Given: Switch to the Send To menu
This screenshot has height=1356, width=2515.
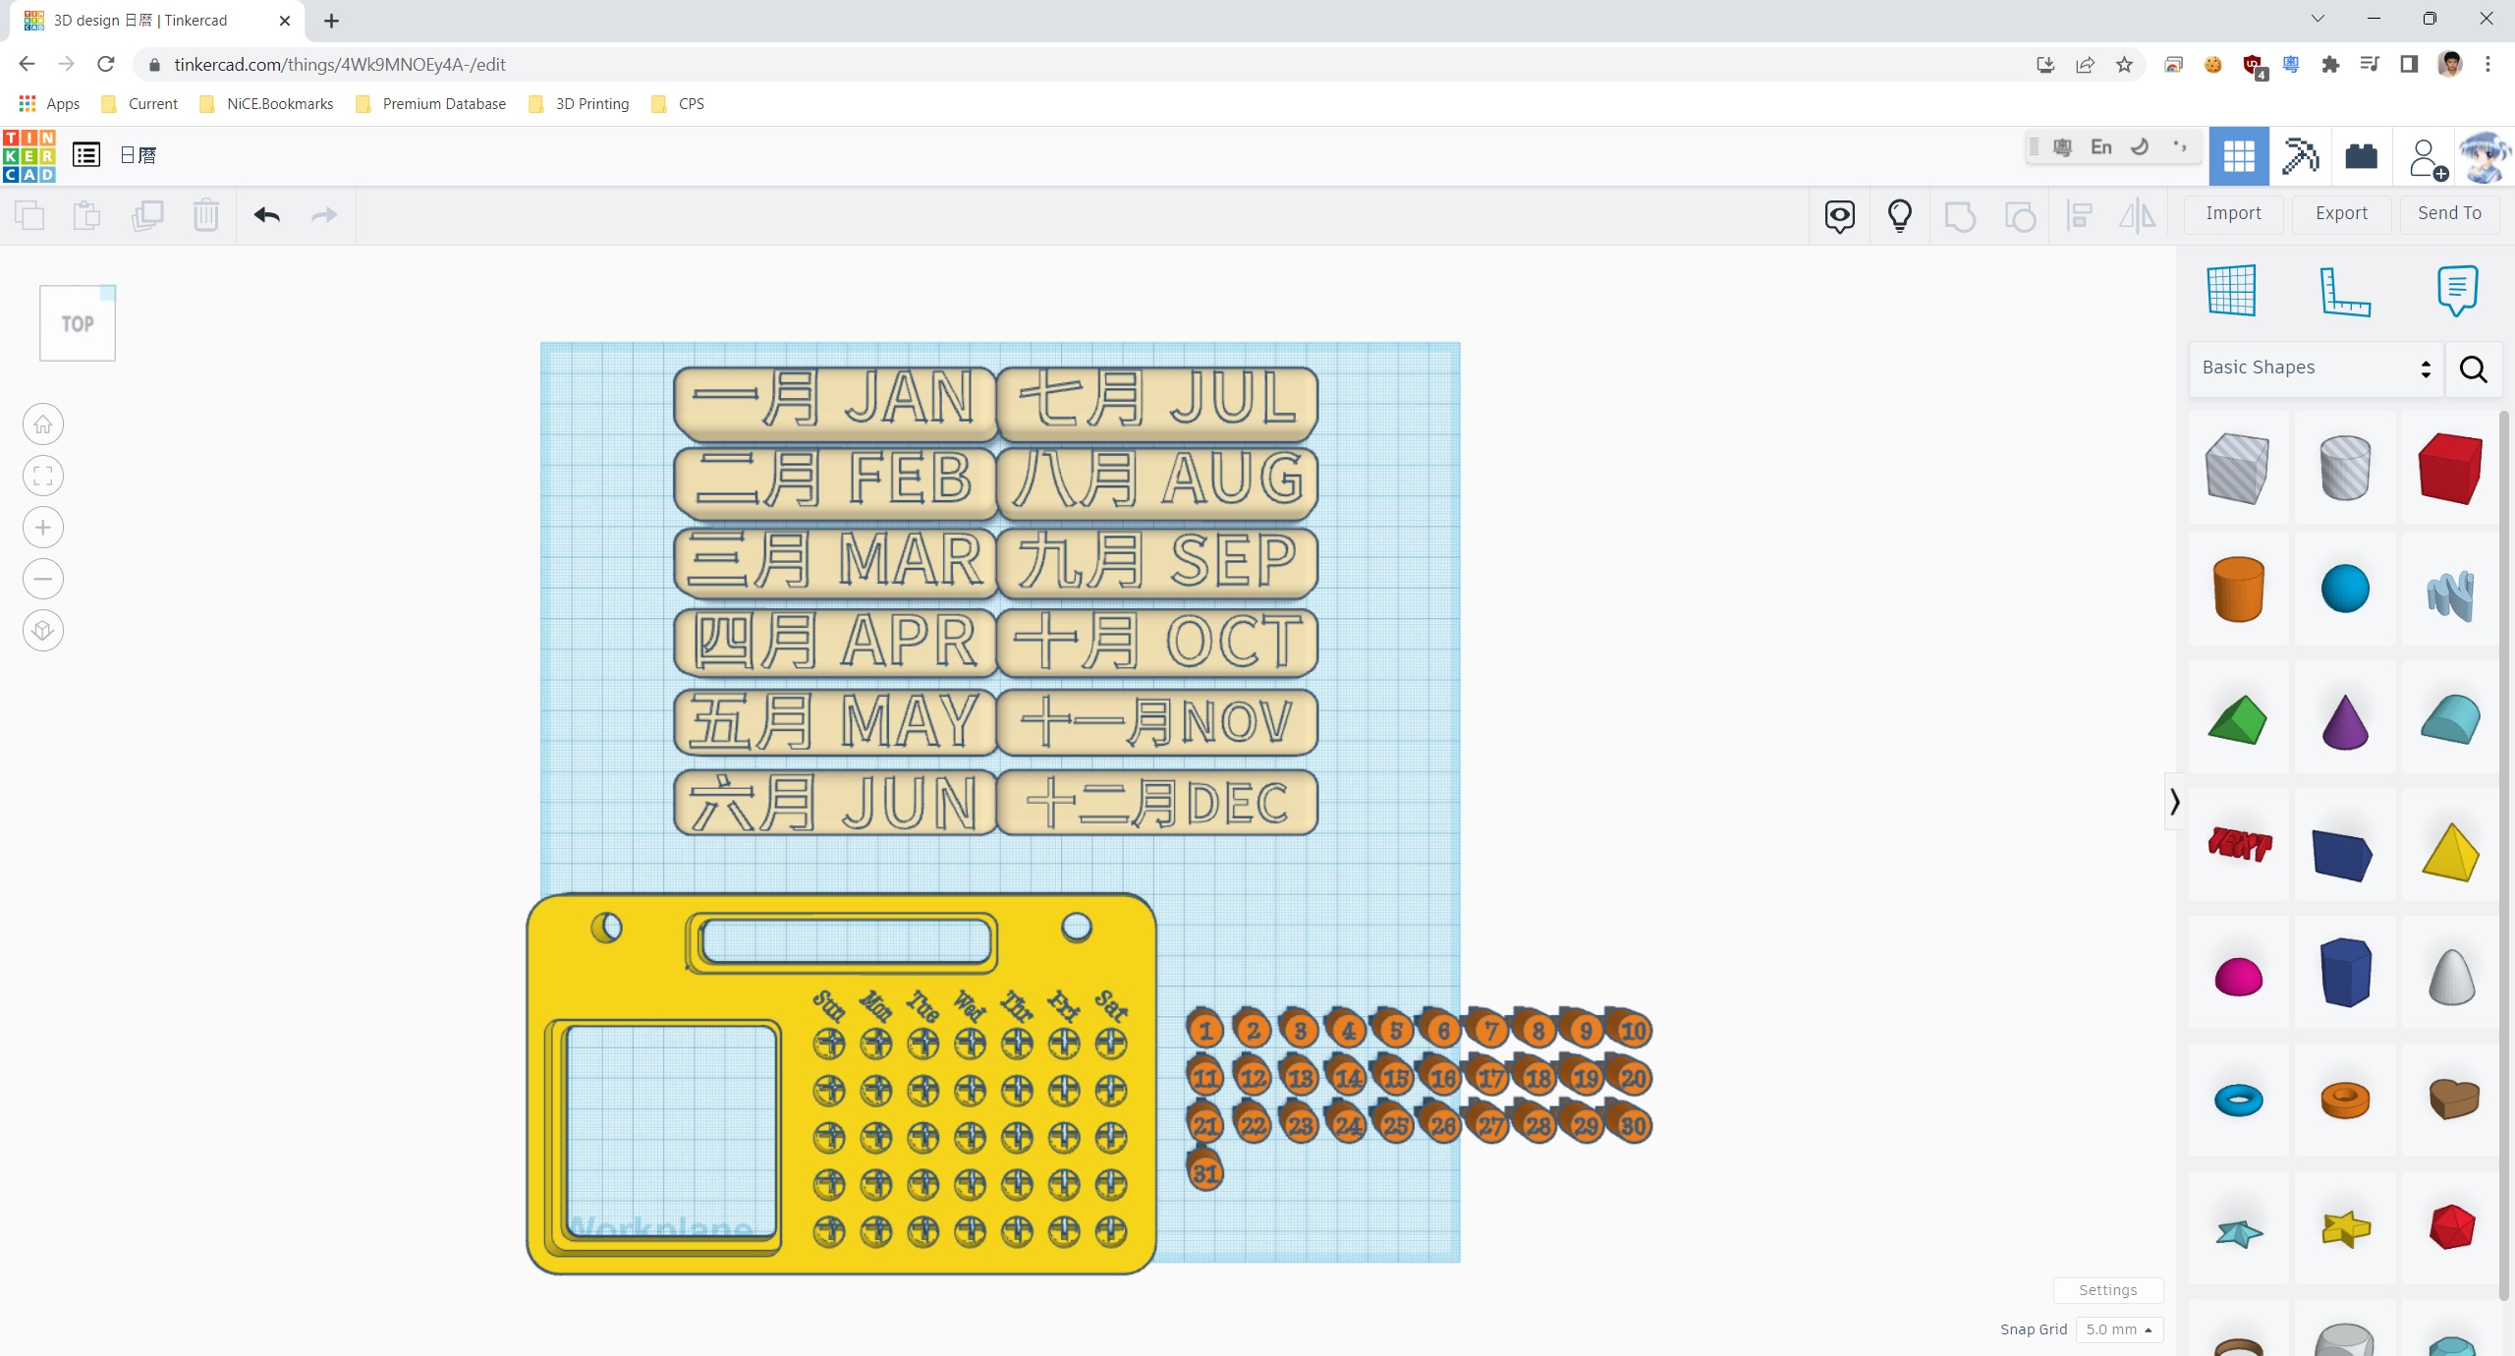Looking at the screenshot, I should coord(2448,213).
